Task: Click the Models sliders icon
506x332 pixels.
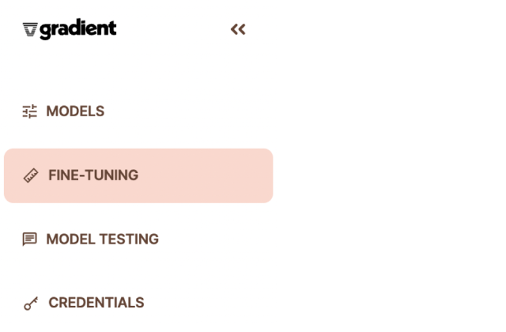Action: coord(30,111)
